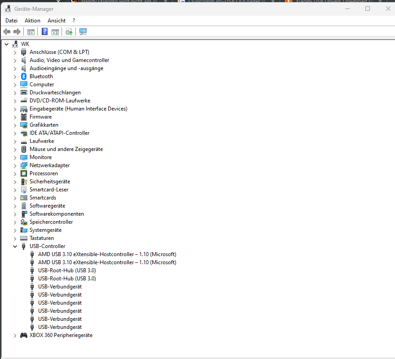Click the XBOX 360 Peripheriegeräte gamepad icon
395x359 pixels.
pos(24,335)
